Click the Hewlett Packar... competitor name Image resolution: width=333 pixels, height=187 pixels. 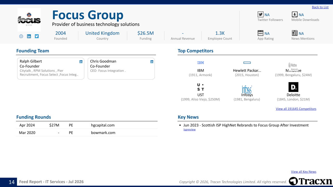pyautogui.click(x=247, y=70)
